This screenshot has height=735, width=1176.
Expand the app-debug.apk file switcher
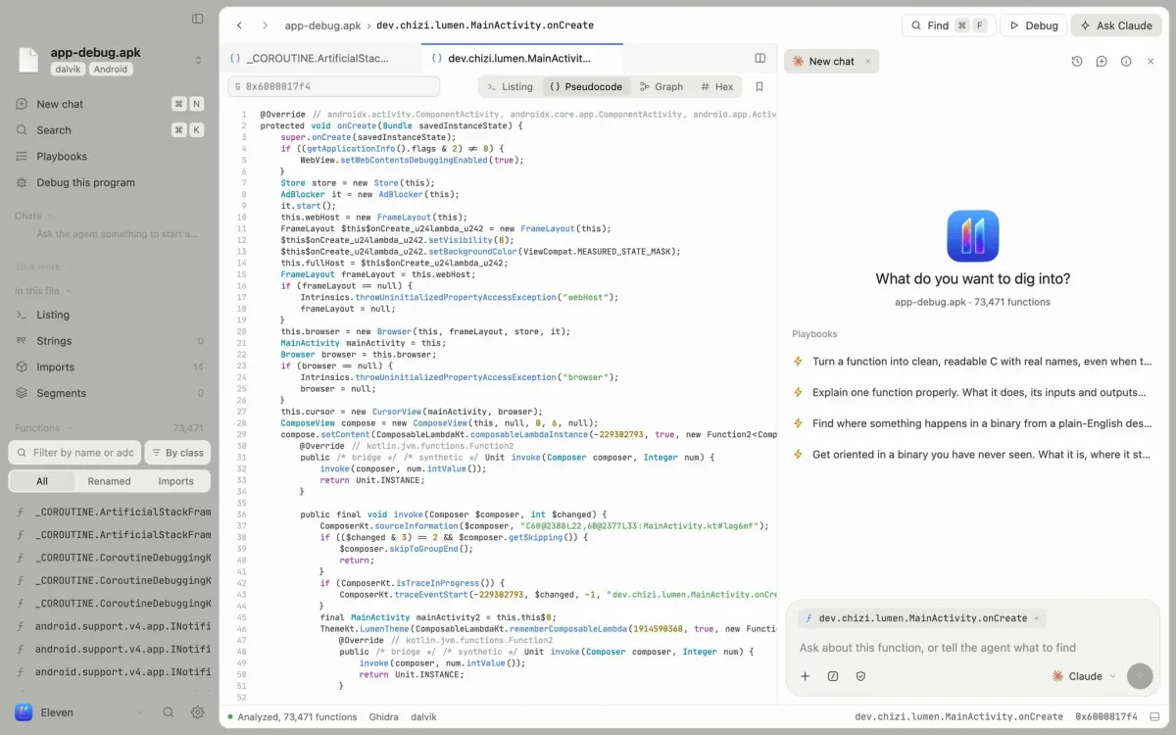198,60
